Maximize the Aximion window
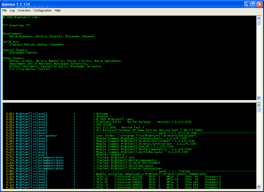This screenshot has width=264, height=192. (253, 4)
